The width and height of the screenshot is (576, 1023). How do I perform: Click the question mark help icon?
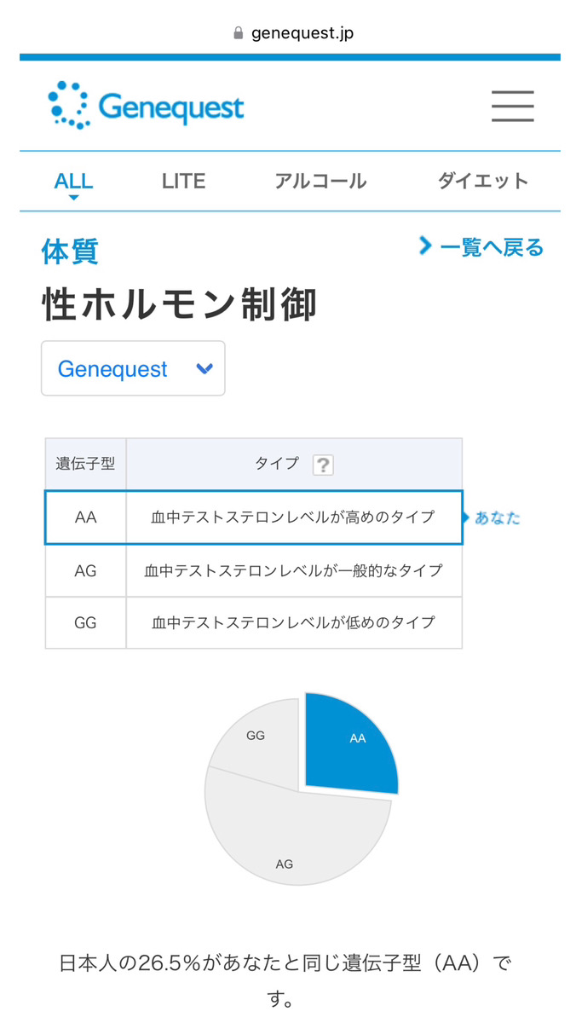pyautogui.click(x=323, y=465)
